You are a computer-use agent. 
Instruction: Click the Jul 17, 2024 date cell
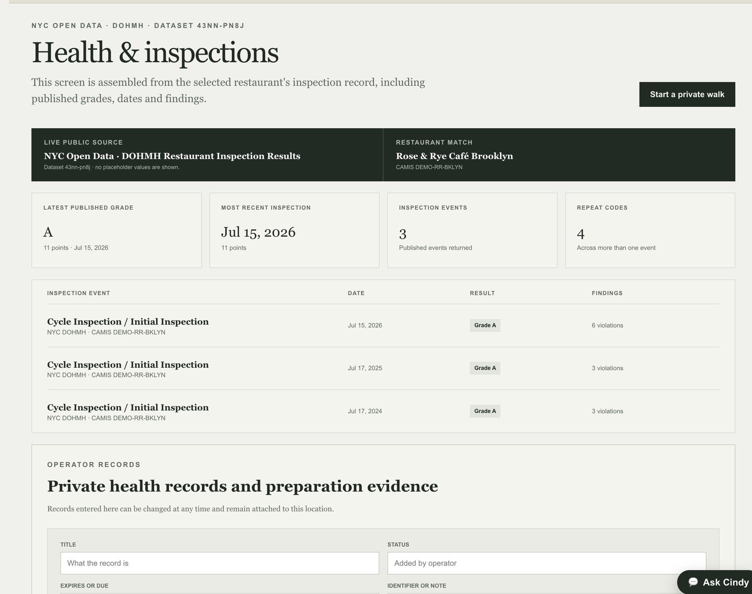365,411
